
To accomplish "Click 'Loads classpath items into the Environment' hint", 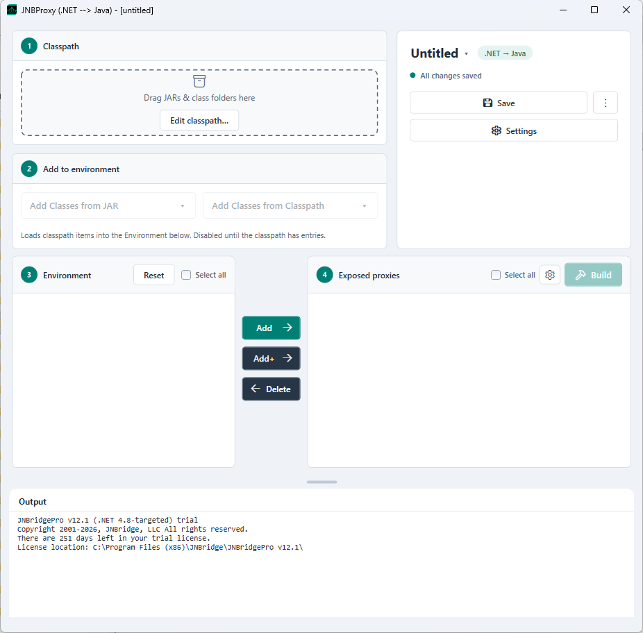I will pos(173,235).
